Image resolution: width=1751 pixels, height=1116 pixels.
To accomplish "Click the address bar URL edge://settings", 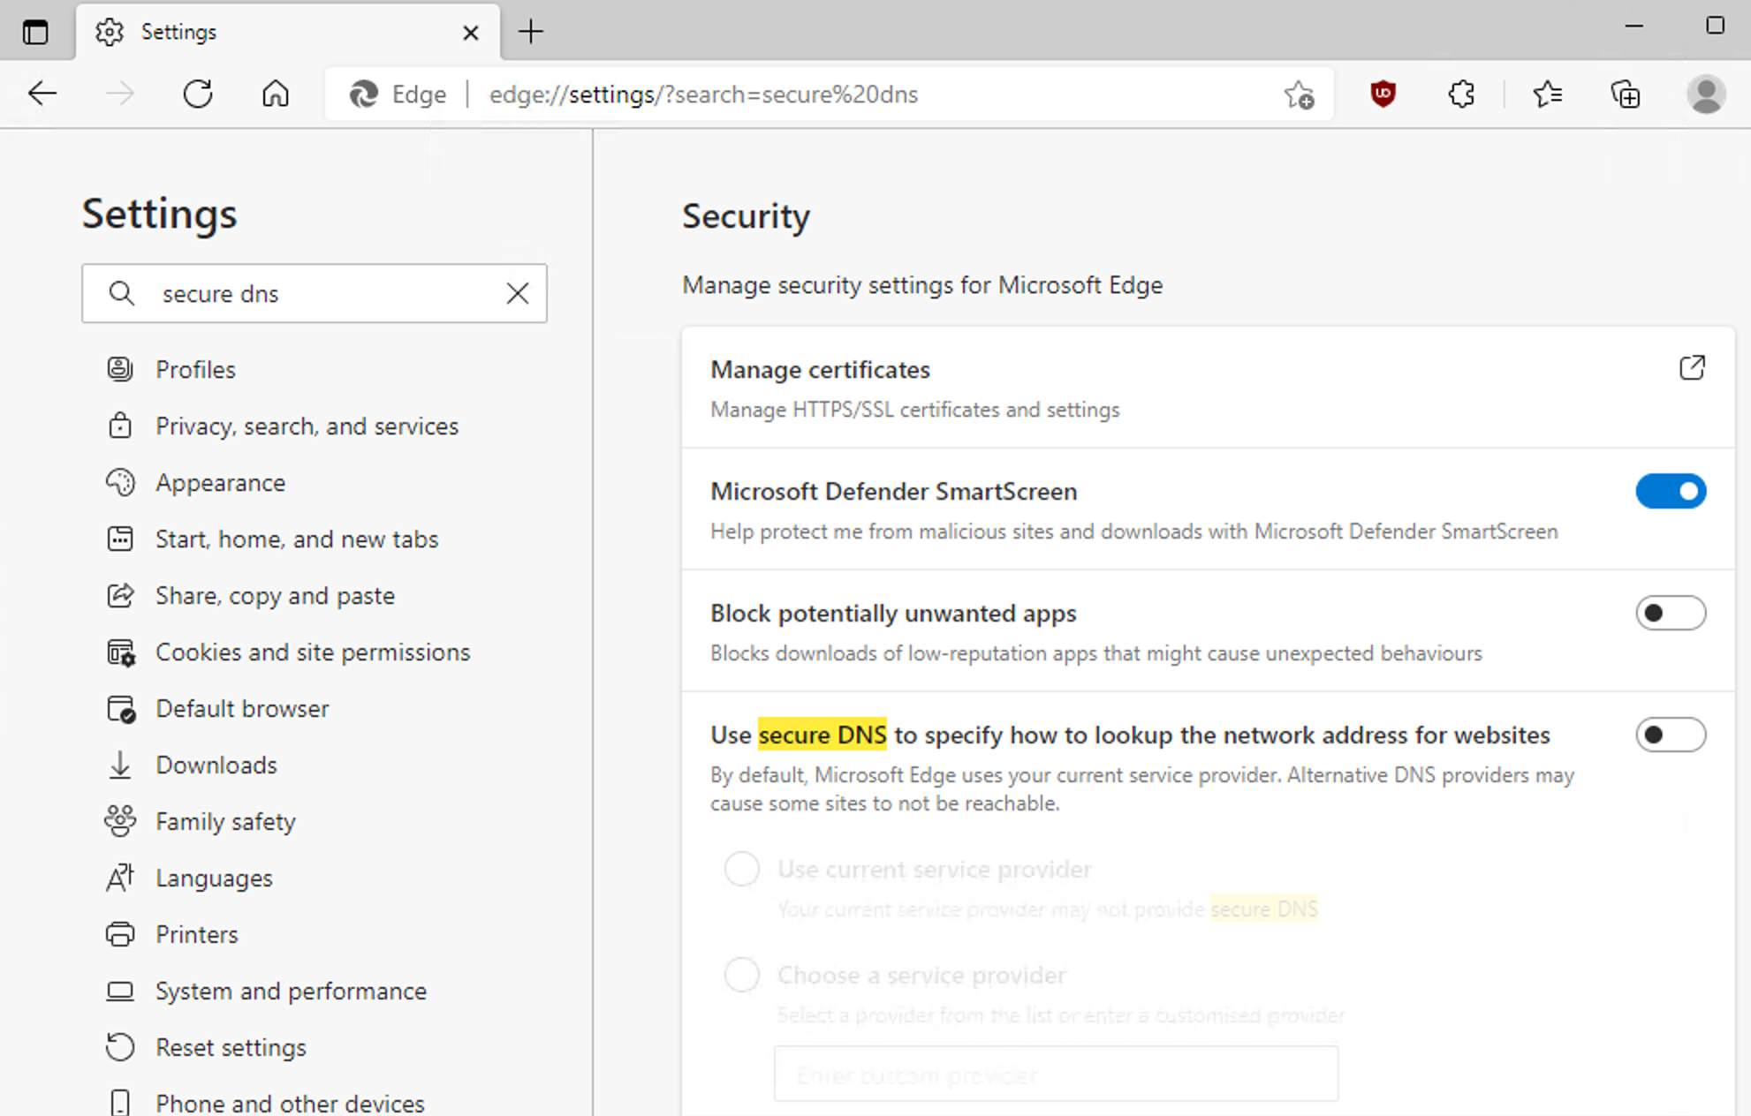I will [x=704, y=94].
